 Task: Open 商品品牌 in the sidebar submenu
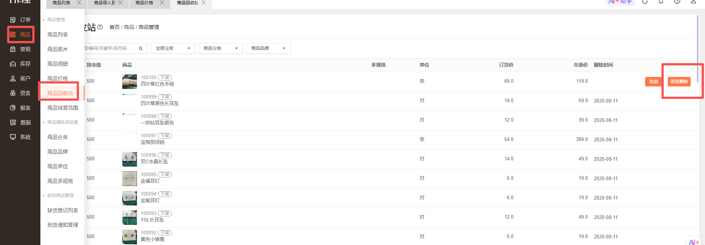58,152
